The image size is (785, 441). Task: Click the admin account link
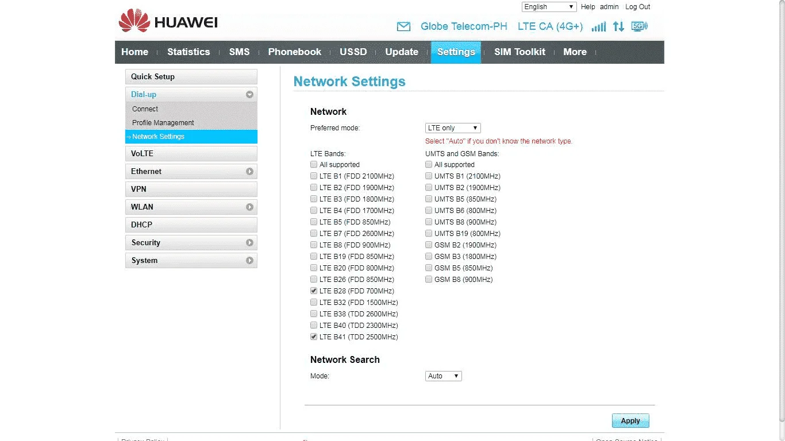tap(609, 7)
